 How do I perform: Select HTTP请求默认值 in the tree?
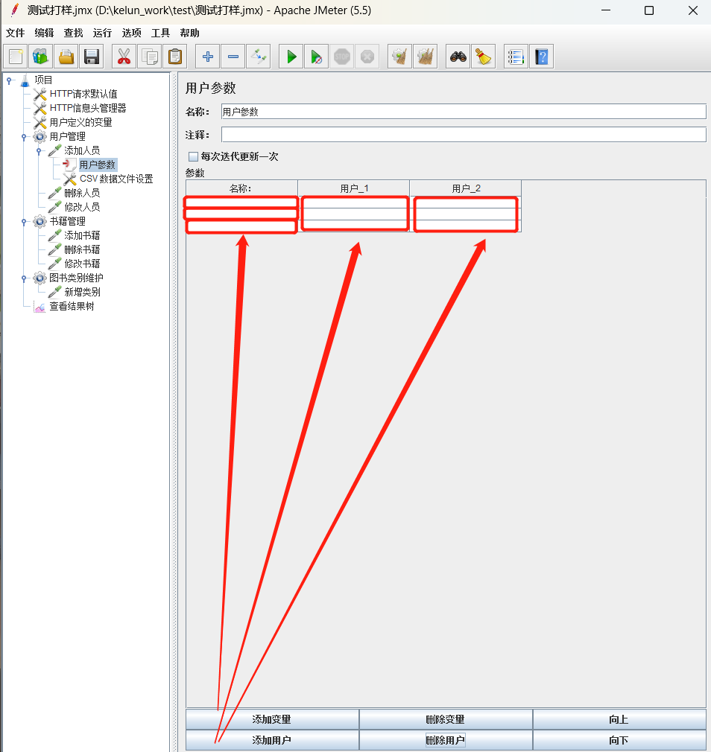coord(83,94)
